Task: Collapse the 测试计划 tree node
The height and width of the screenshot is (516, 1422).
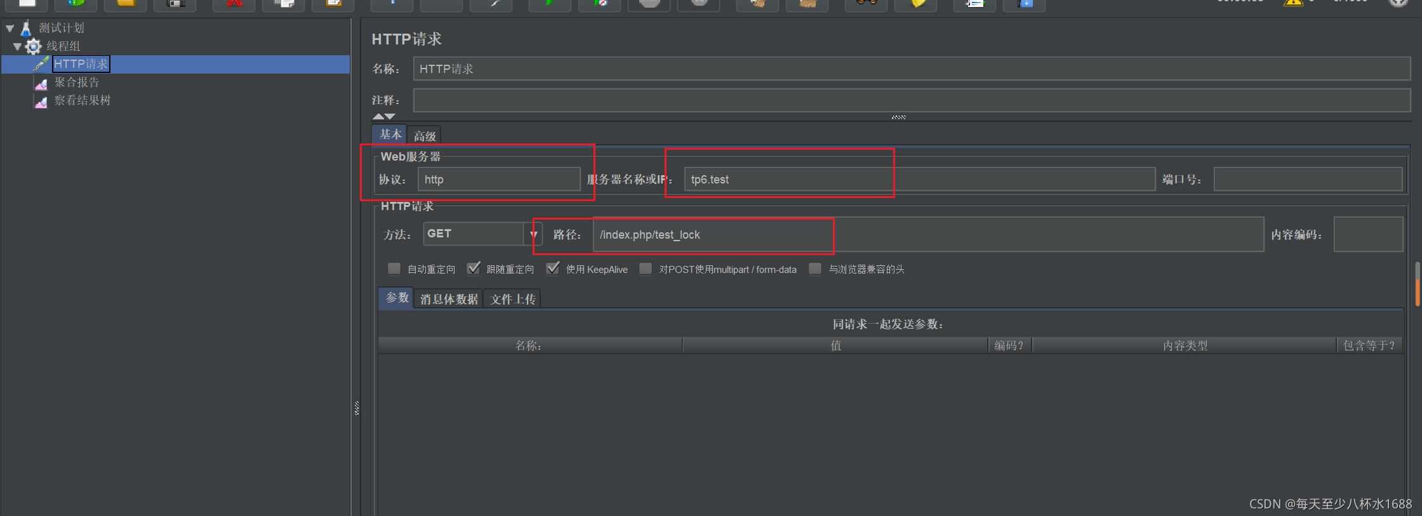Action: pos(10,29)
